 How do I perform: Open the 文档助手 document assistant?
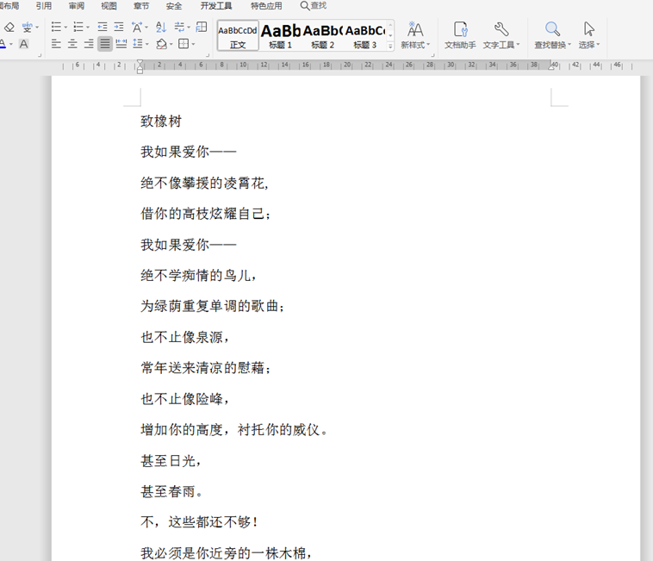pos(460,35)
